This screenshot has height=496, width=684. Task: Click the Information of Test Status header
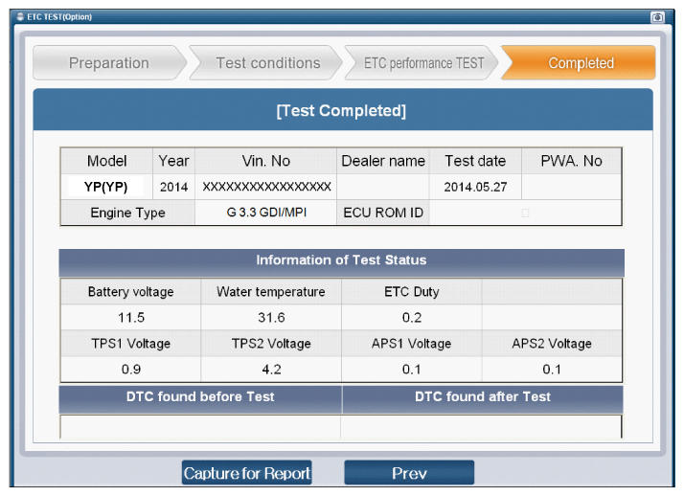tap(341, 260)
